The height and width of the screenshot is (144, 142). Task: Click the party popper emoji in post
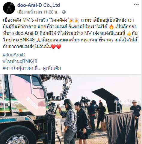pos(72,20)
